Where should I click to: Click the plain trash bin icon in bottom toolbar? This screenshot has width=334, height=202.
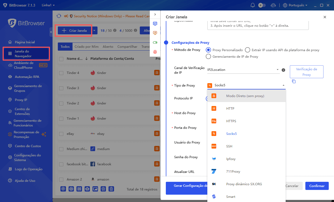click(111, 189)
